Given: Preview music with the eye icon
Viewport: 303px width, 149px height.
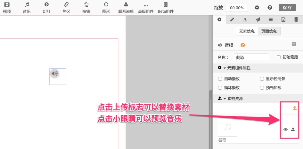Looking at the screenshot, I should [286, 129].
